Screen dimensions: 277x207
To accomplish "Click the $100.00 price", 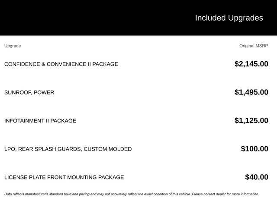I will pyautogui.click(x=254, y=149).
